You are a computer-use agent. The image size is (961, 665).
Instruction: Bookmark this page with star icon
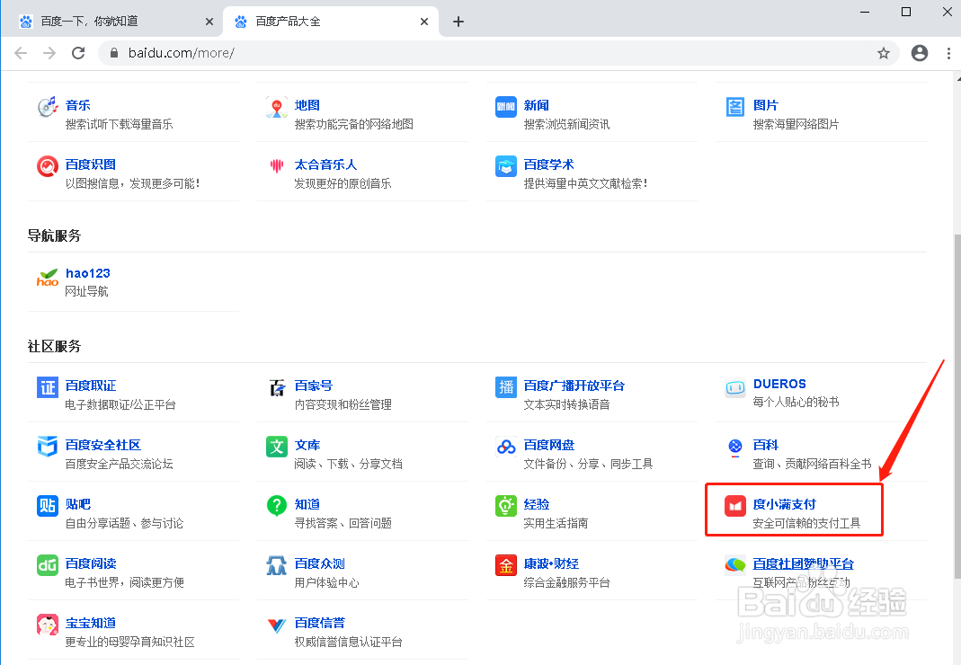pos(883,53)
